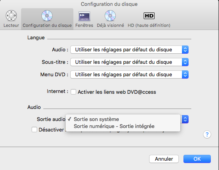Viewport: 219px width, 170px height.
Task: Click the Fenêtres tab label
Action: (84, 25)
